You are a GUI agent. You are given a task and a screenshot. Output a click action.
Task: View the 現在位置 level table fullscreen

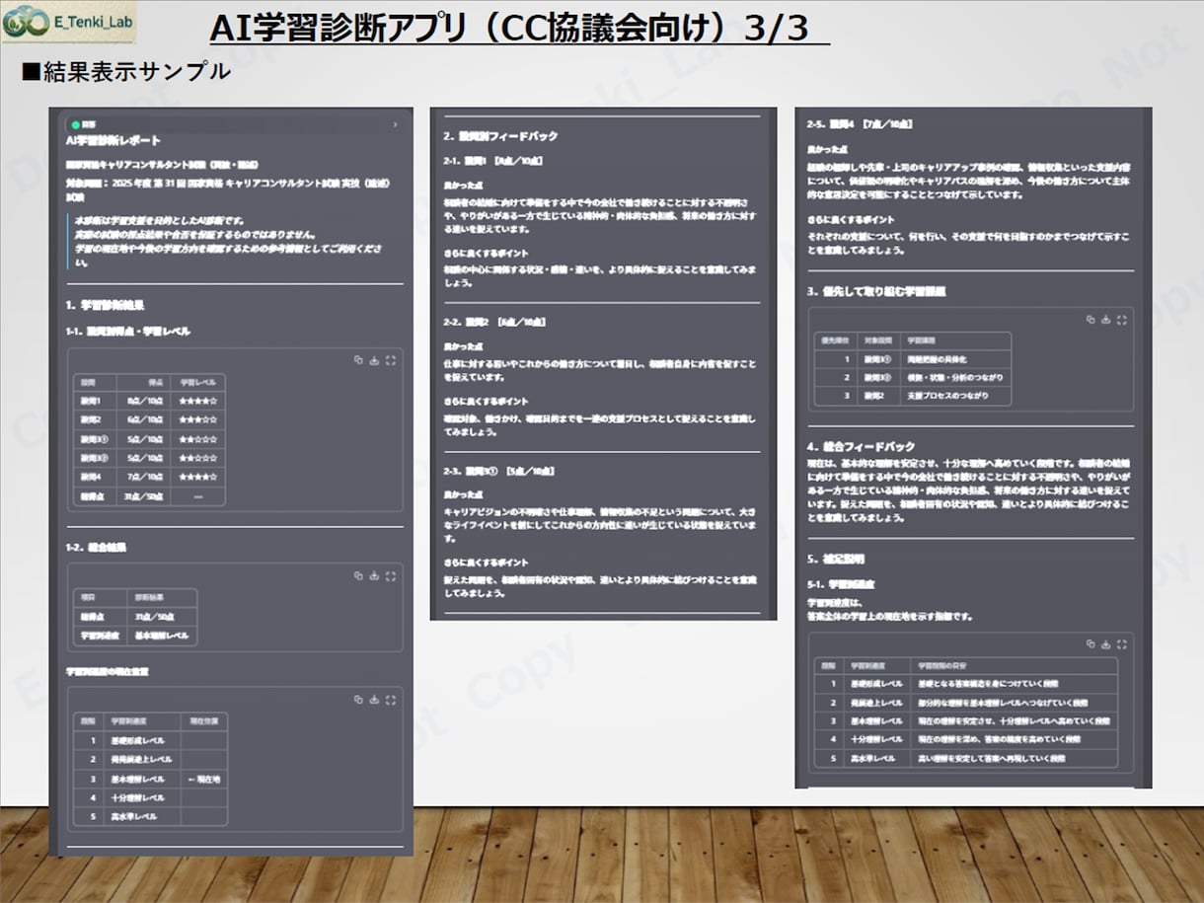[391, 699]
